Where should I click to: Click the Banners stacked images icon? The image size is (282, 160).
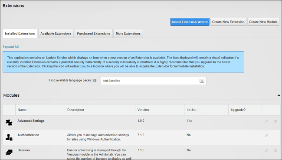coord(9,152)
